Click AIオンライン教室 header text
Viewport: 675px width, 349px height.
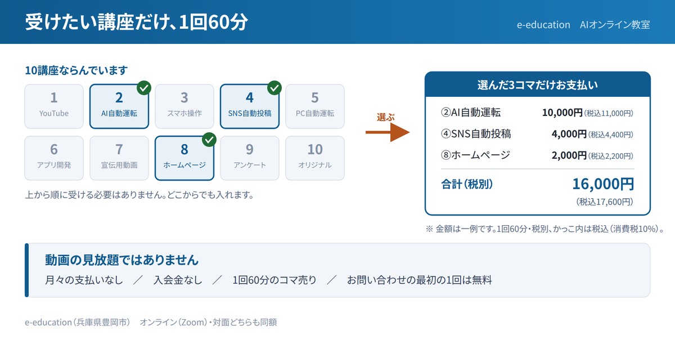615,25
